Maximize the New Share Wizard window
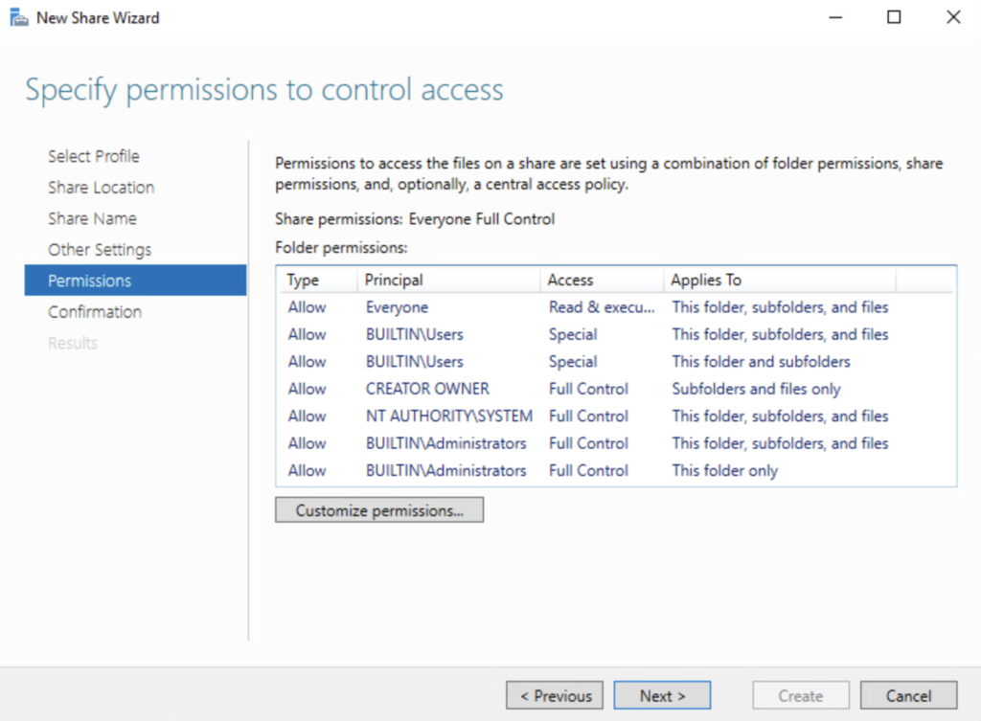This screenshot has height=721, width=981. click(x=894, y=17)
